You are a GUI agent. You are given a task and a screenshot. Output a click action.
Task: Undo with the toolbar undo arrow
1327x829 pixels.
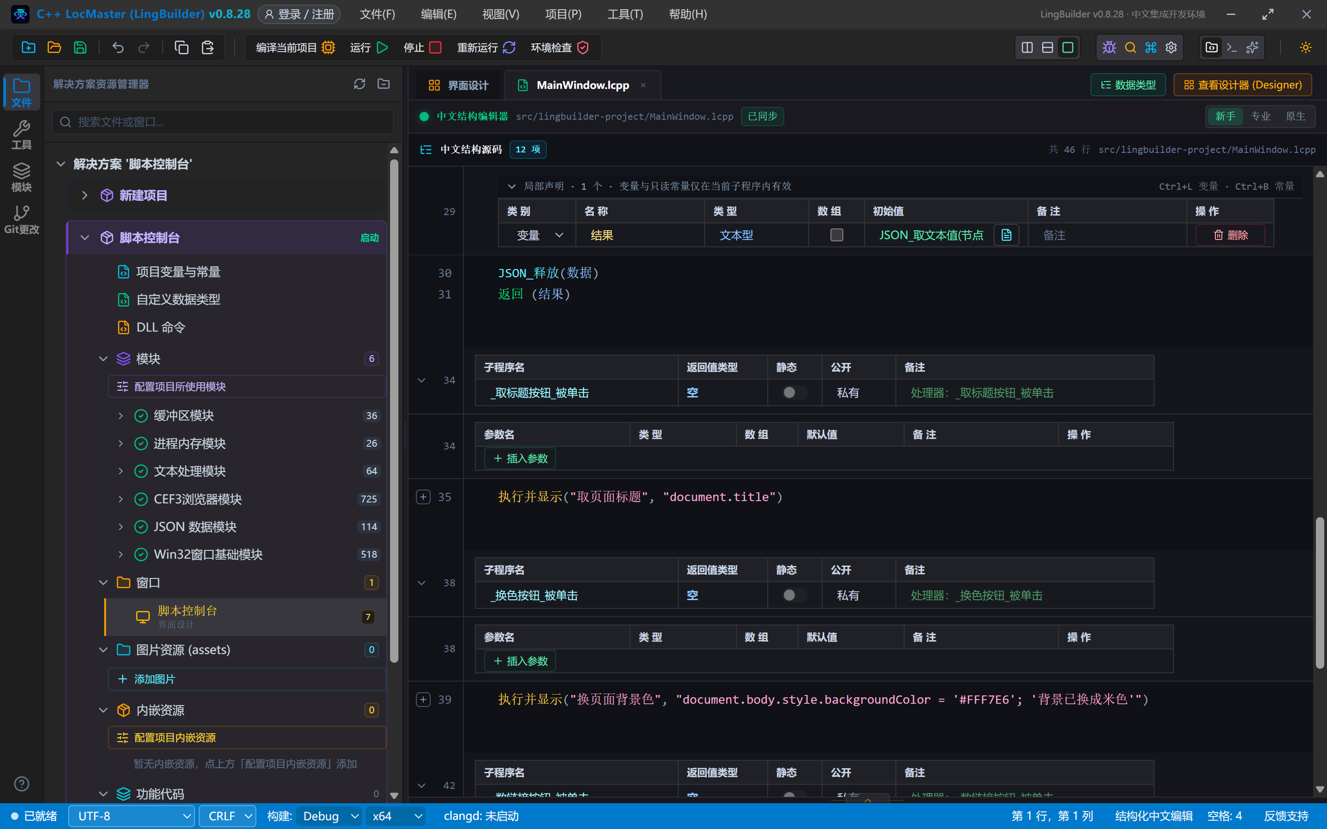point(118,48)
